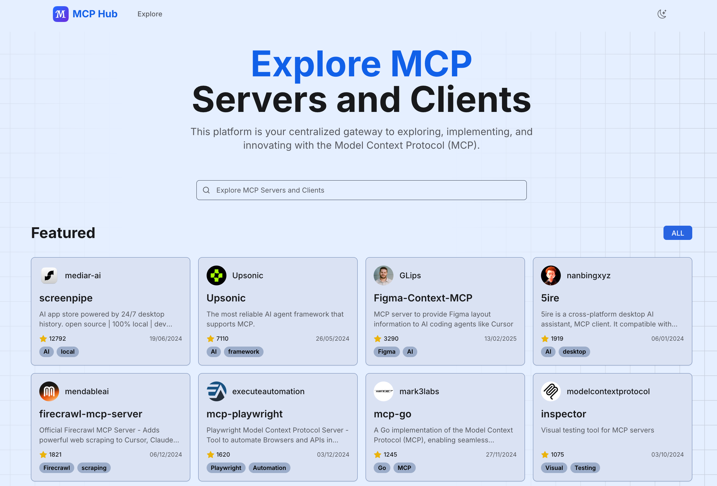
Task: Toggle dark mode with moon icon
Action: 662,14
